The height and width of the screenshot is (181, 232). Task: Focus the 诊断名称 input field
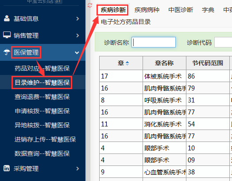154,42
